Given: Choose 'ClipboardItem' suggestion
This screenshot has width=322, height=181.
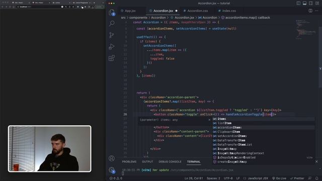Looking at the screenshot, I should tap(263, 132).
